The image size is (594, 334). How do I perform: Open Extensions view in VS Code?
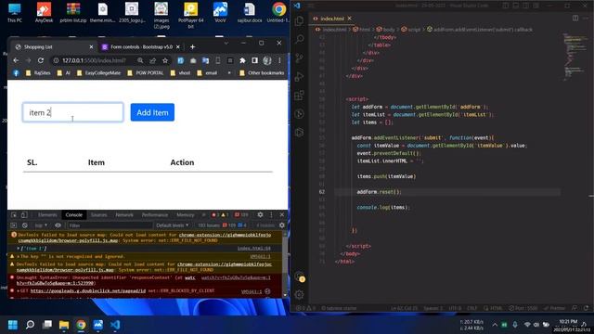[x=299, y=95]
